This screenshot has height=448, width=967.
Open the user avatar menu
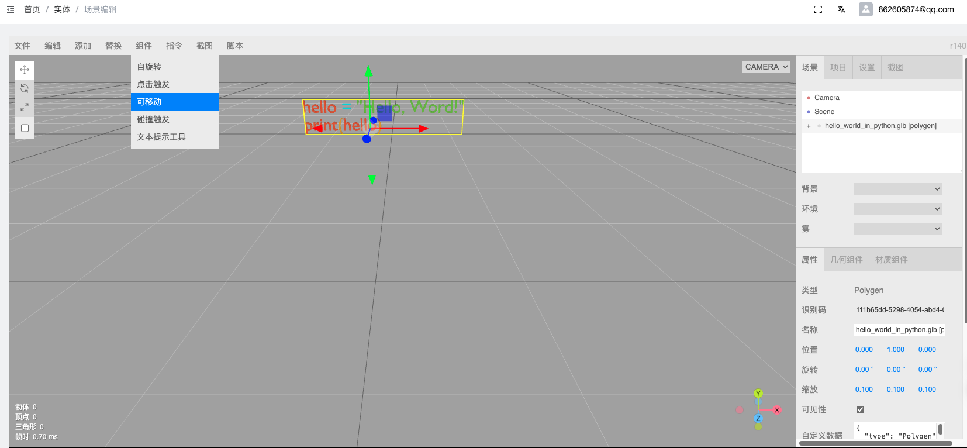click(x=866, y=9)
